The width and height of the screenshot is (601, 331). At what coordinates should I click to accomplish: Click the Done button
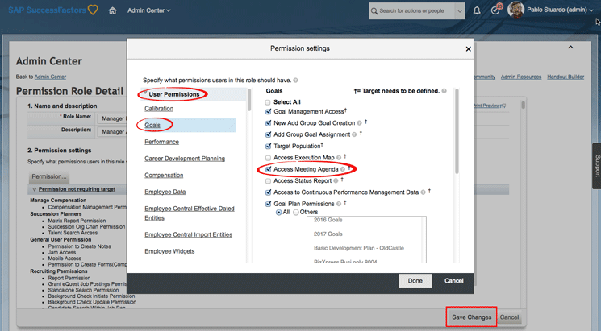tap(415, 281)
